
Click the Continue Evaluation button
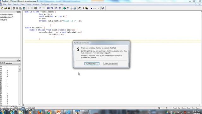[111, 64]
